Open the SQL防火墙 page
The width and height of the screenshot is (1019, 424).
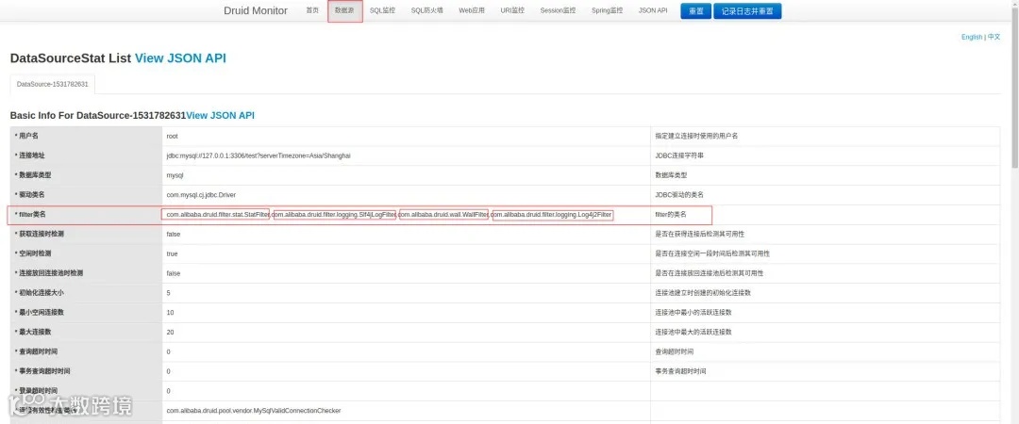coord(427,11)
